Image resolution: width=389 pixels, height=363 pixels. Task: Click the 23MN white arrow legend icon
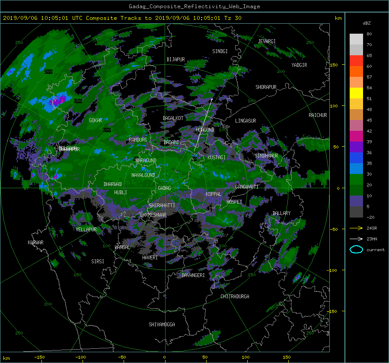click(x=356, y=239)
